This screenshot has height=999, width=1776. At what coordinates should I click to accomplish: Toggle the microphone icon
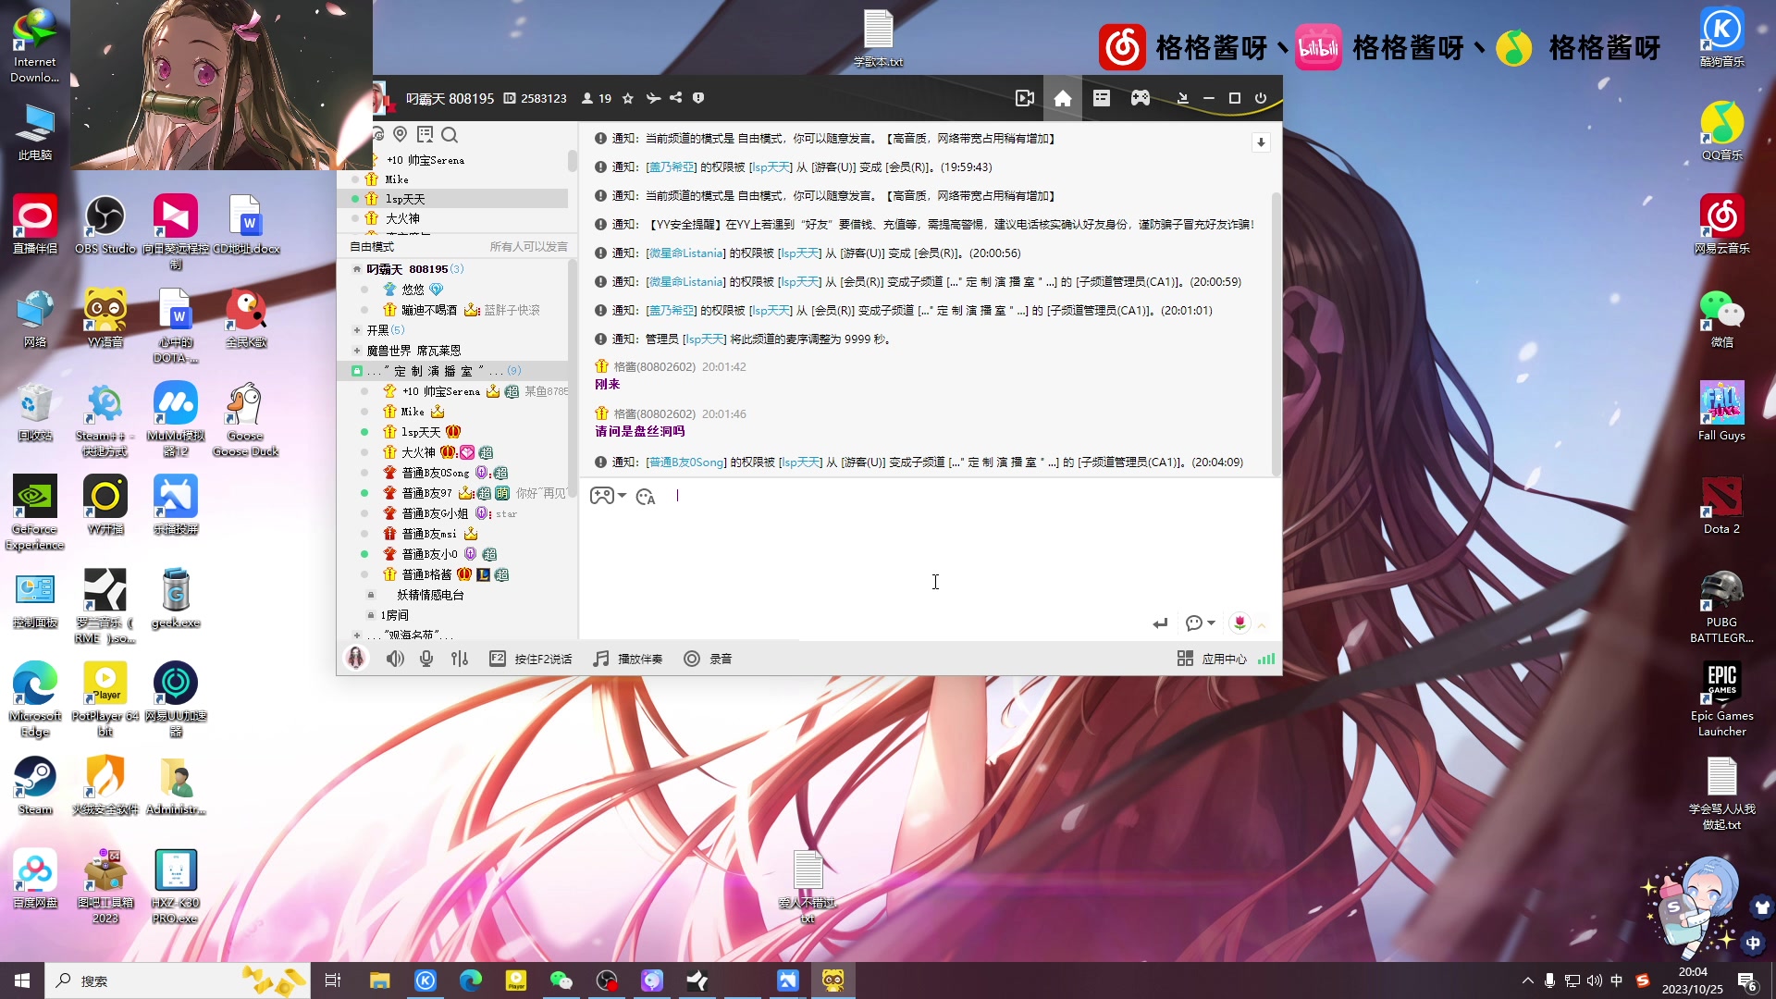426,659
